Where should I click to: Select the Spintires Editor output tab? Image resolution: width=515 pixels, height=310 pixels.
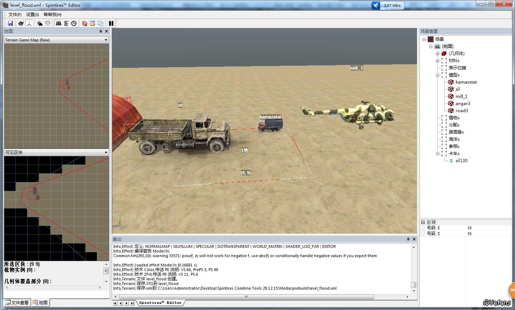(160, 303)
